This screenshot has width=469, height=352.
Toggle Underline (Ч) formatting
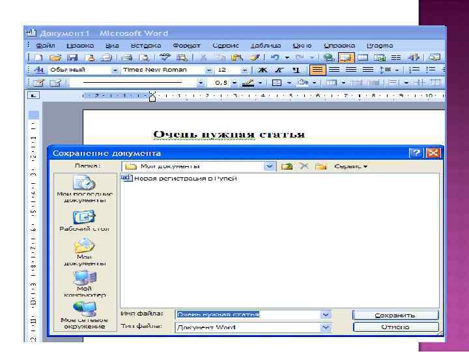tap(296, 70)
